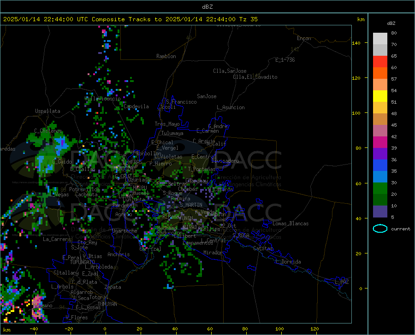The width and height of the screenshot is (415, 335).
Task: Click the cyan 'current' ellipse legend icon
Action: 380,229
